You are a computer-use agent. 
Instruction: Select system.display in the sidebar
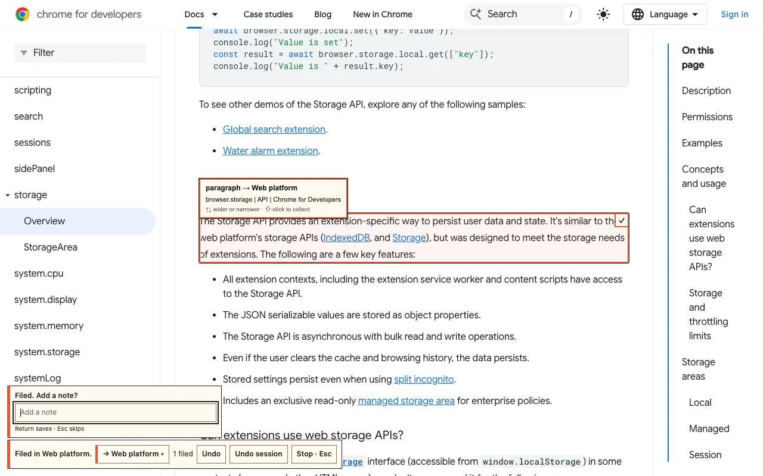pyautogui.click(x=45, y=300)
